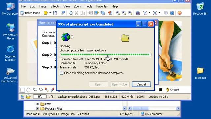Open the Effects menu
Screen dimensions: 211x119
click(55, 6)
